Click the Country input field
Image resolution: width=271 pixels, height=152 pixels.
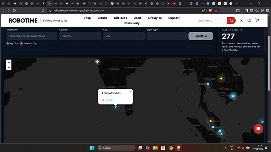tap(80, 36)
